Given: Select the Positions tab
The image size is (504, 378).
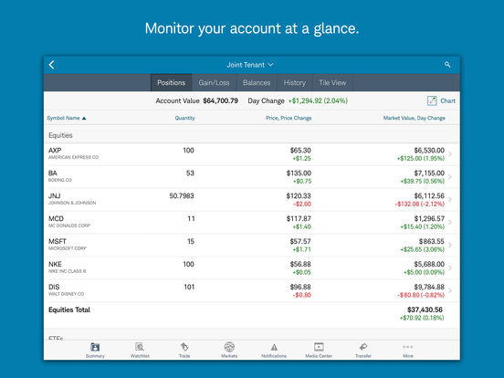Looking at the screenshot, I should pyautogui.click(x=172, y=82).
